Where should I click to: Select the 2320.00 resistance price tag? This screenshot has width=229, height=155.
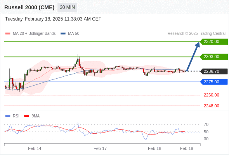click(214, 42)
